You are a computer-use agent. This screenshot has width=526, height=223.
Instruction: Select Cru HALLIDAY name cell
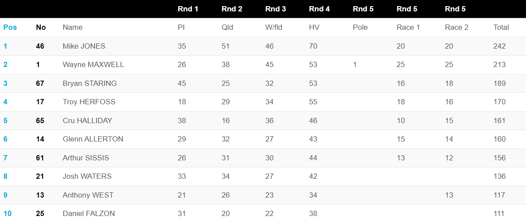tap(87, 120)
